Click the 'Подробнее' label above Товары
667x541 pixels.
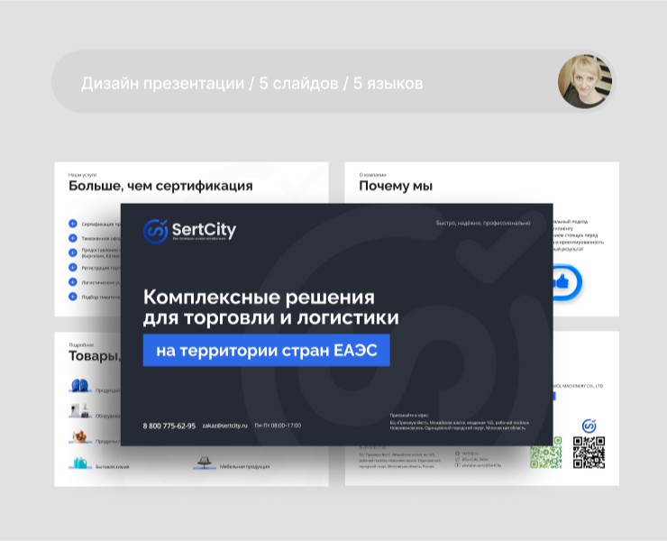(x=81, y=345)
